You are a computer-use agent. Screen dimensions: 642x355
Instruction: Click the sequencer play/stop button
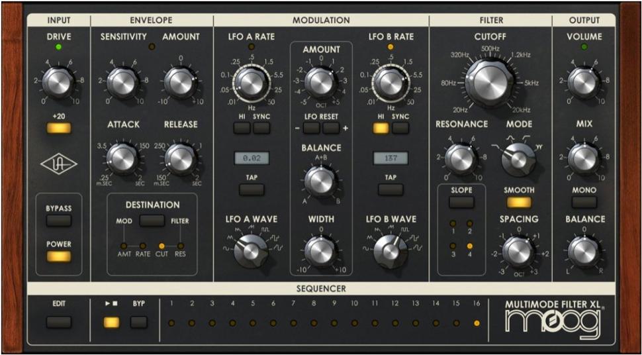tap(111, 322)
